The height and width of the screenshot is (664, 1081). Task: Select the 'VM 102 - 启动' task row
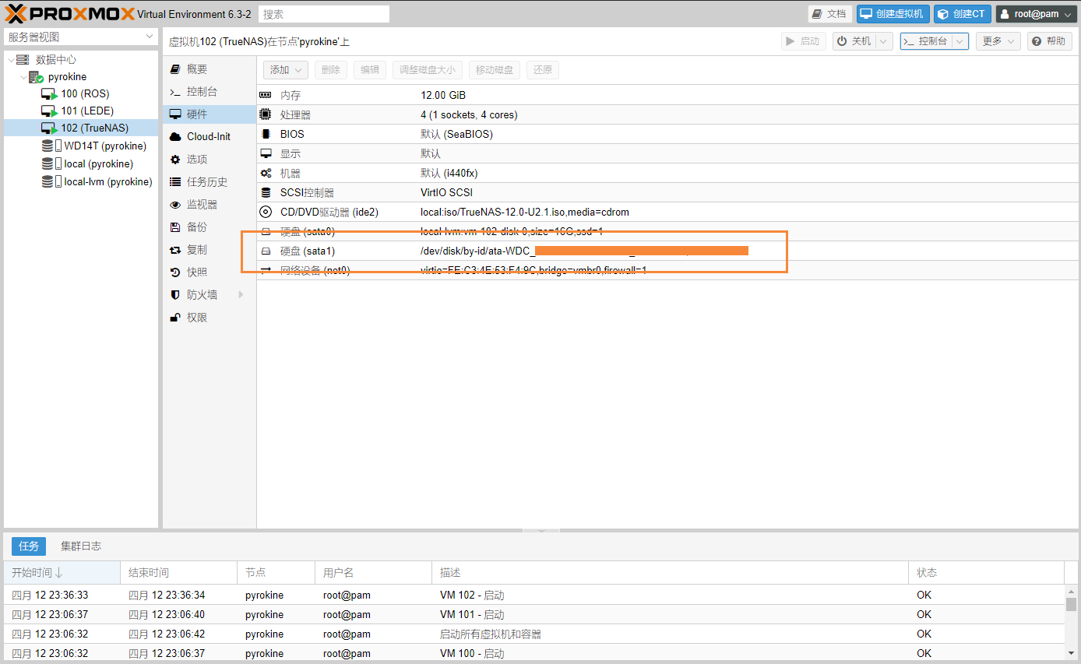[534, 595]
